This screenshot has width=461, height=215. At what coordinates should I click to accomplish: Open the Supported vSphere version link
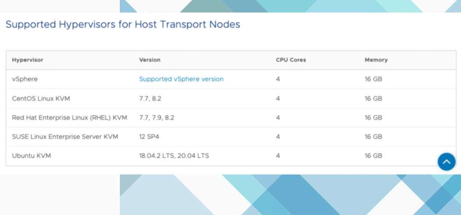tap(181, 79)
